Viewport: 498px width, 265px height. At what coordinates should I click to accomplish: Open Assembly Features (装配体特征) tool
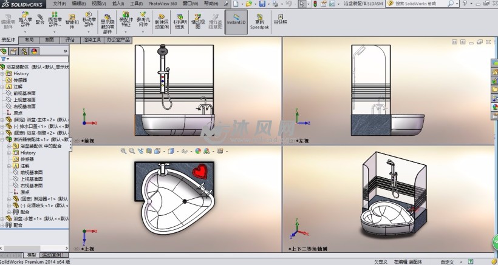click(x=126, y=19)
